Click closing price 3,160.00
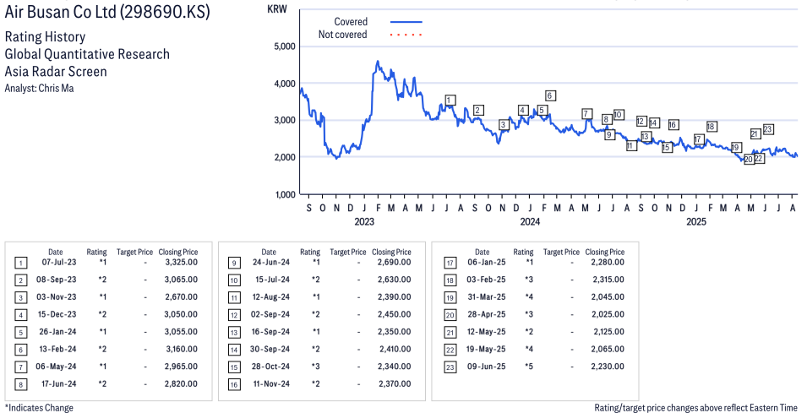 182,349
